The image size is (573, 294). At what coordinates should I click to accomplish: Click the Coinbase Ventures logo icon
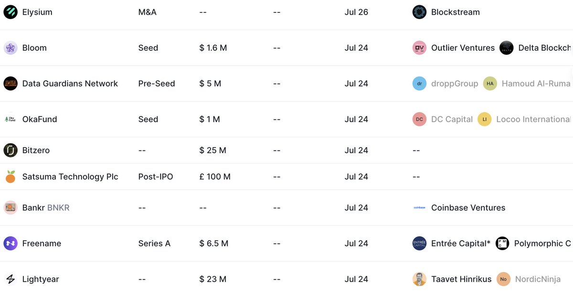419,208
